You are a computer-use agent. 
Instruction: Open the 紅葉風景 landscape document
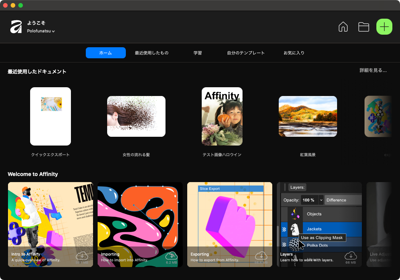pyautogui.click(x=308, y=116)
